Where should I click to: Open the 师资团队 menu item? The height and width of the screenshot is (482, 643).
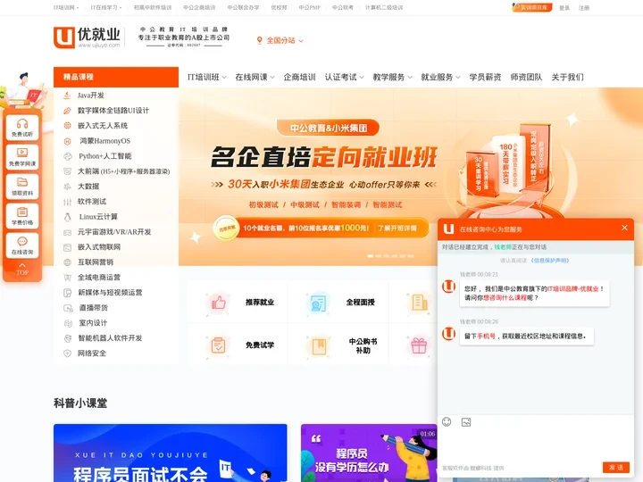[526, 77]
